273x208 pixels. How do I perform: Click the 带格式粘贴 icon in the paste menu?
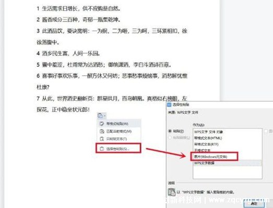tap(102, 124)
